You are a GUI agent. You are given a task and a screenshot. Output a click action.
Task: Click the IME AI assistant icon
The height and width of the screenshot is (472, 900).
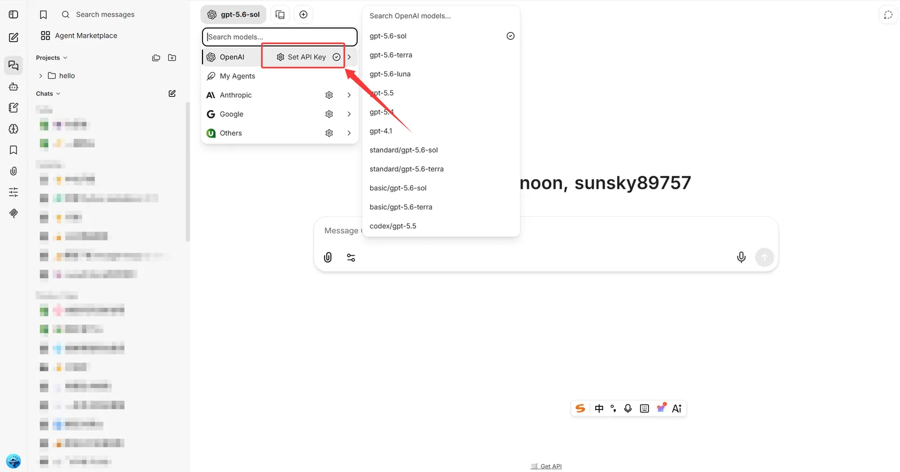point(677,409)
